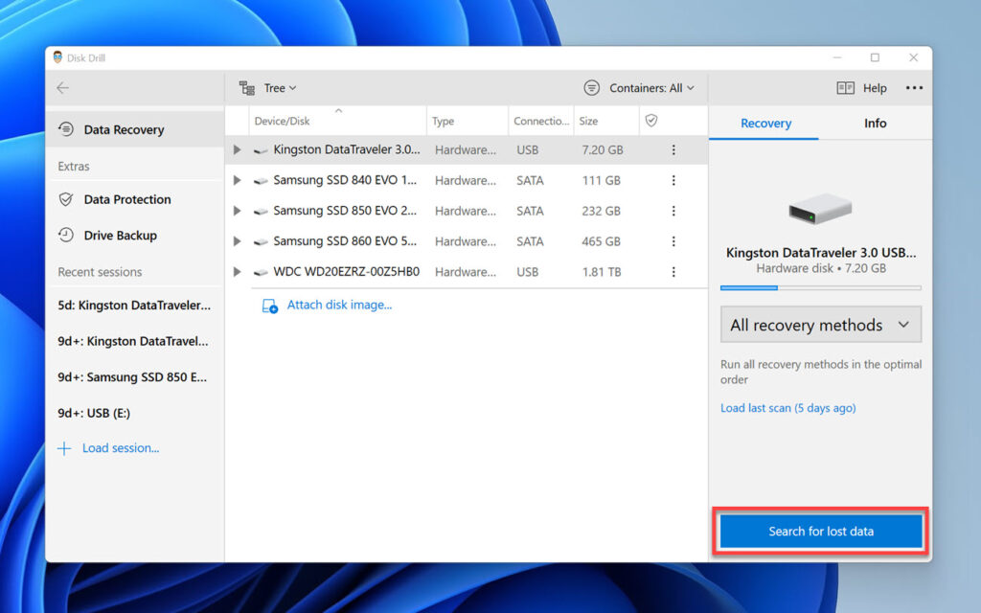981x613 pixels.
Task: Click the filter icon beside Containers
Action: coord(592,87)
